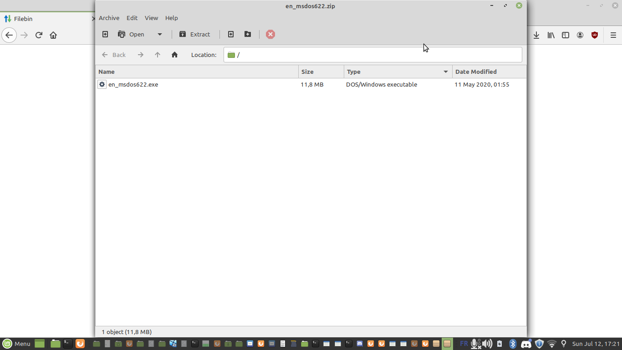Open the browser hamburger menu
The height and width of the screenshot is (350, 622).
pos(613,35)
